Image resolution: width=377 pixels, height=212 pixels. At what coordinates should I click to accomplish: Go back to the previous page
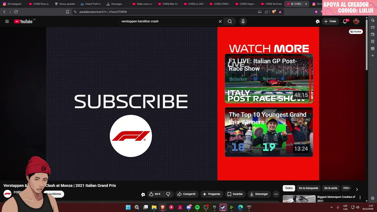[x=4, y=12]
